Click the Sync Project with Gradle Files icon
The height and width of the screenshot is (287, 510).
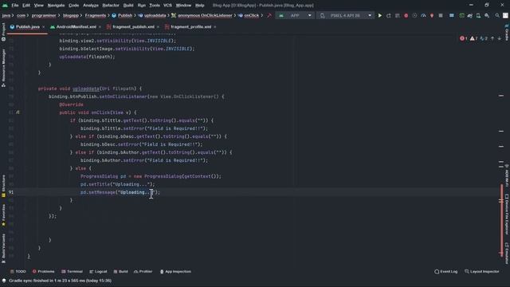(x=470, y=15)
